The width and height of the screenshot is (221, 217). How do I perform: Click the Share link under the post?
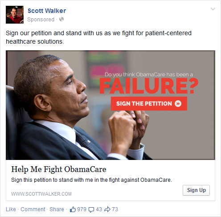pos(57,209)
